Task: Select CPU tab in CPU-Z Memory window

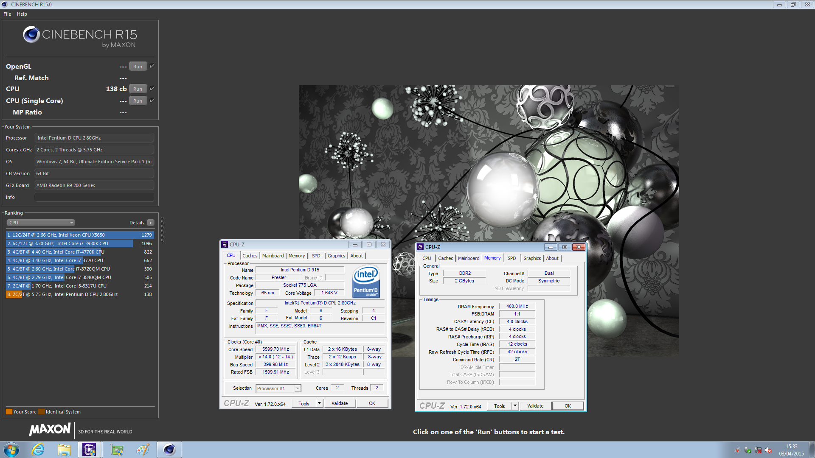Action: 427,258
